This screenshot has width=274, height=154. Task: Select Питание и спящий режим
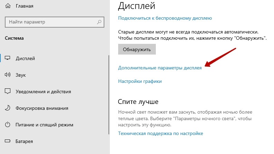click(x=44, y=125)
